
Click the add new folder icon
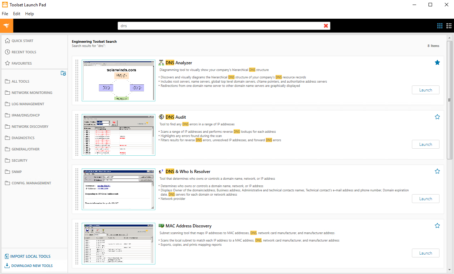click(63, 73)
